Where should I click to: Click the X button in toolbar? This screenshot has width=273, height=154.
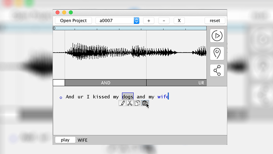[179, 21]
